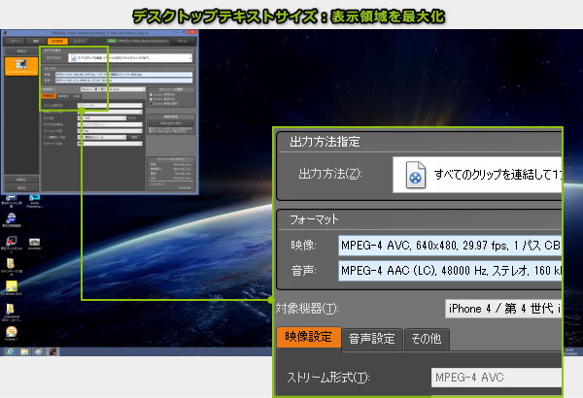Open Internet Explorer from the taskbar
583x398 pixels.
coord(10,351)
